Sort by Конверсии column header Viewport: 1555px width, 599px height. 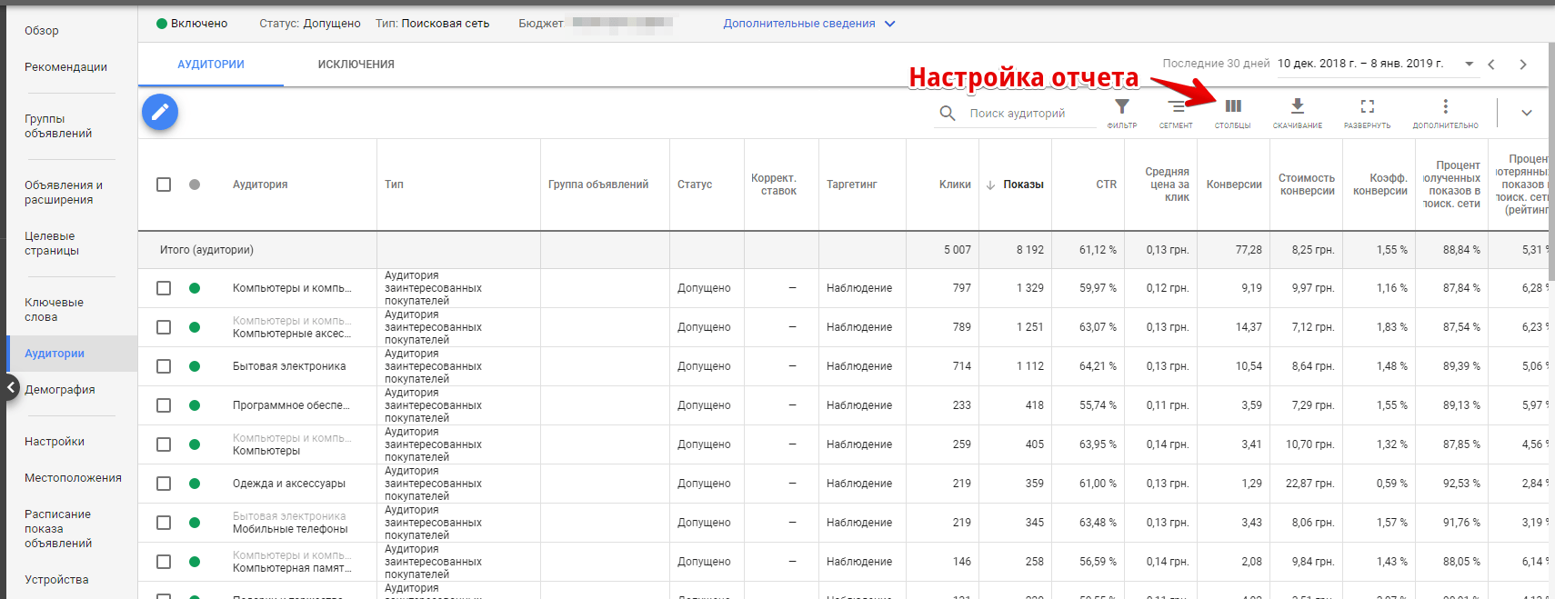coord(1234,185)
